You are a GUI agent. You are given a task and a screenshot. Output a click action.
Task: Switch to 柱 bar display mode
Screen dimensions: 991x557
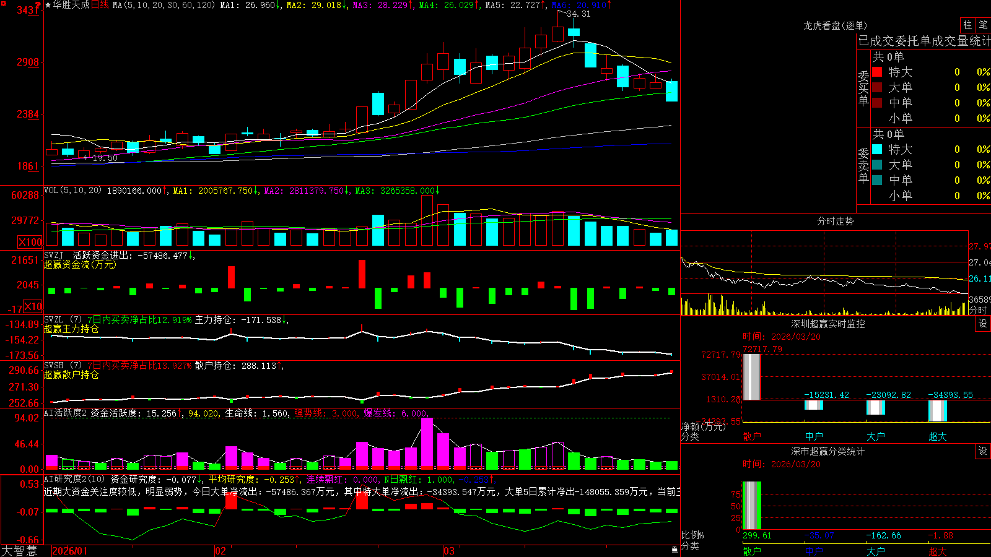[x=967, y=25]
